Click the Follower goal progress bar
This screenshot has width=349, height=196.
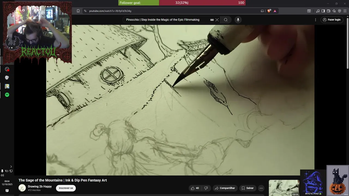pyautogui.click(x=182, y=3)
